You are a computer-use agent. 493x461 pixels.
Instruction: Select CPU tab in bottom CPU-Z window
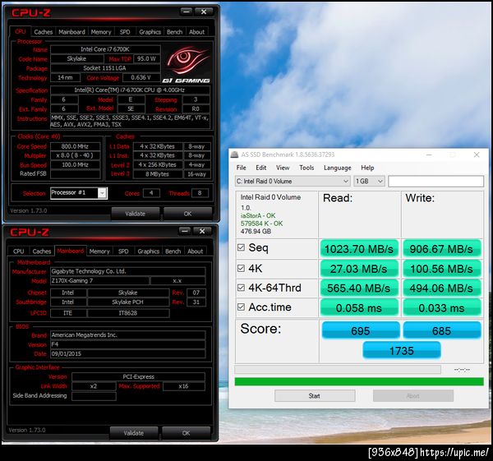pos(19,251)
